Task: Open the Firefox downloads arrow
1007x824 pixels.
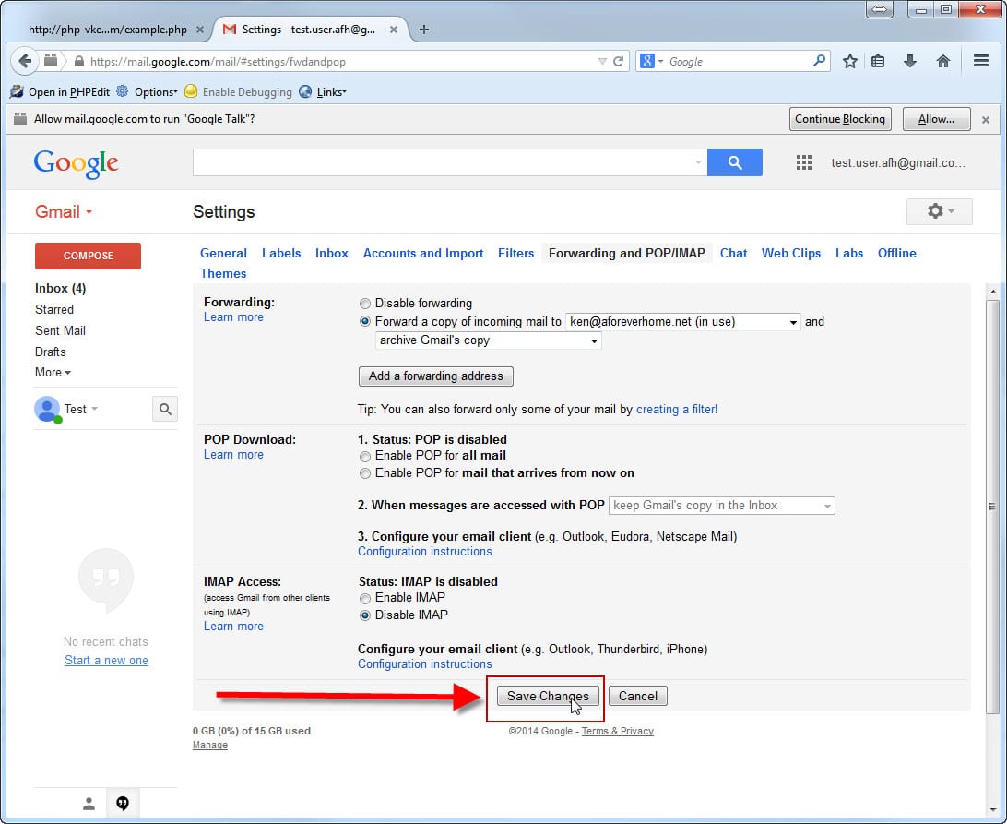Action: click(910, 61)
